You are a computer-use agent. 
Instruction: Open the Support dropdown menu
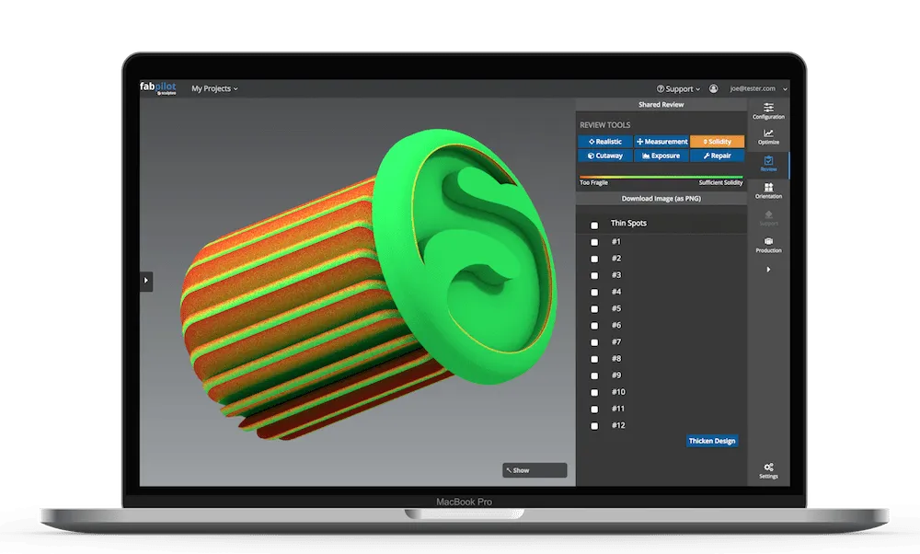[x=679, y=89]
